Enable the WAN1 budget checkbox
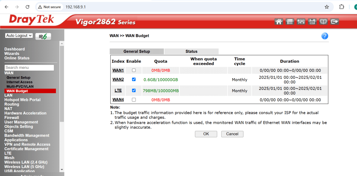357x176 pixels. [x=134, y=70]
